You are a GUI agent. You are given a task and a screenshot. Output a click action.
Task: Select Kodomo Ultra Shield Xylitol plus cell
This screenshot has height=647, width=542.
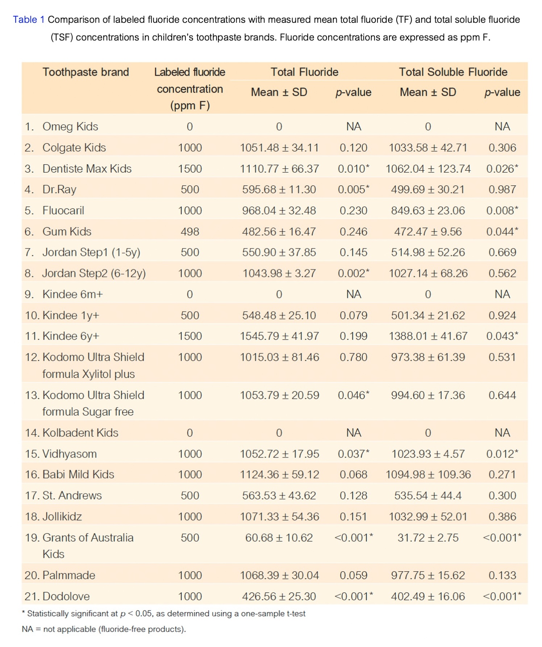[x=93, y=365]
